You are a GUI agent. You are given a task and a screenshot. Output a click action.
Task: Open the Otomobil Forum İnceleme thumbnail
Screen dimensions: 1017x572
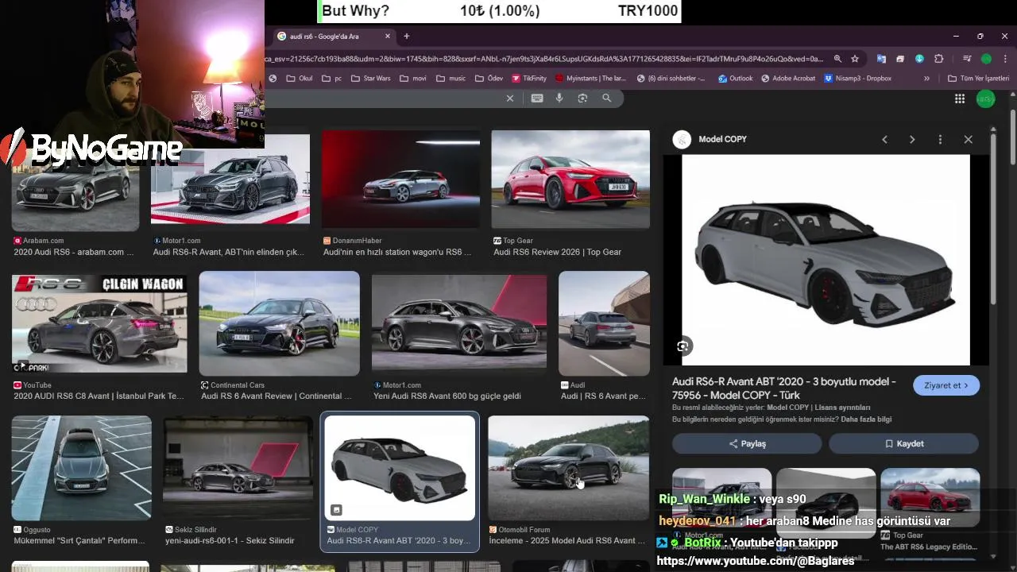click(568, 467)
